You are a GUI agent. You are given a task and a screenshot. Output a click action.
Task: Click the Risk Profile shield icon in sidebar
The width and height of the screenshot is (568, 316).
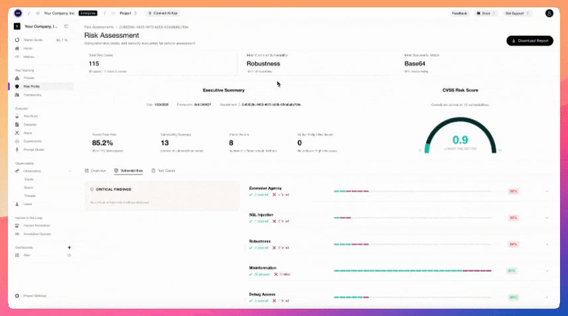point(17,86)
